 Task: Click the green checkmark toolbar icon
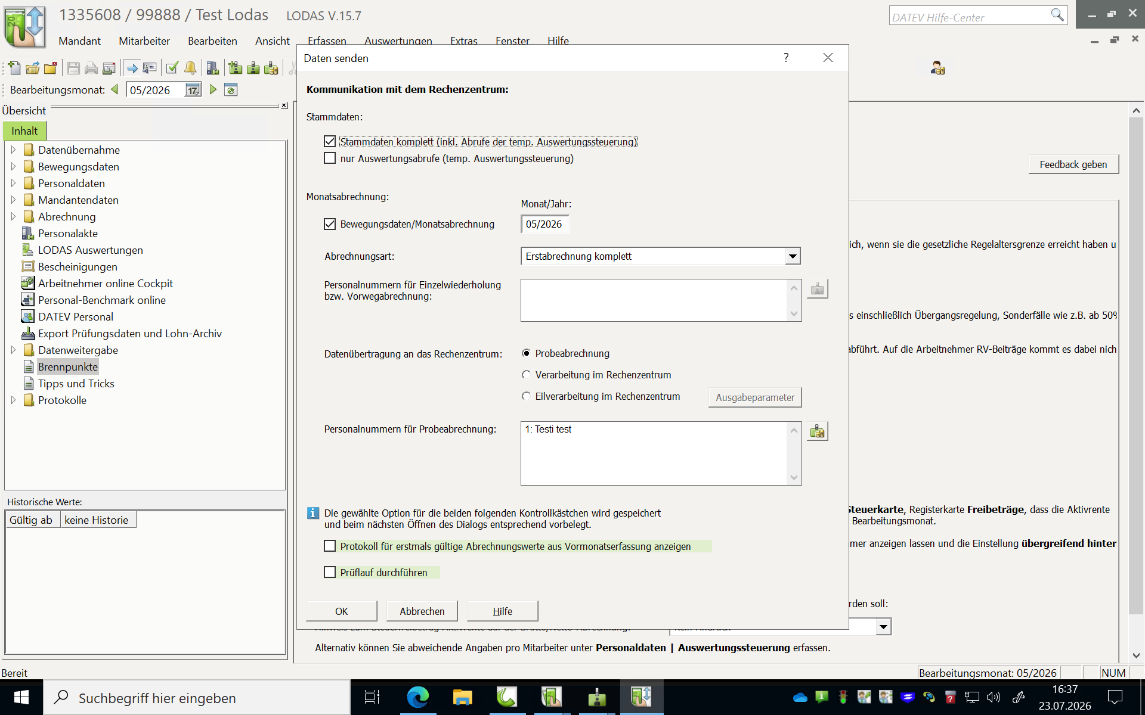(172, 69)
